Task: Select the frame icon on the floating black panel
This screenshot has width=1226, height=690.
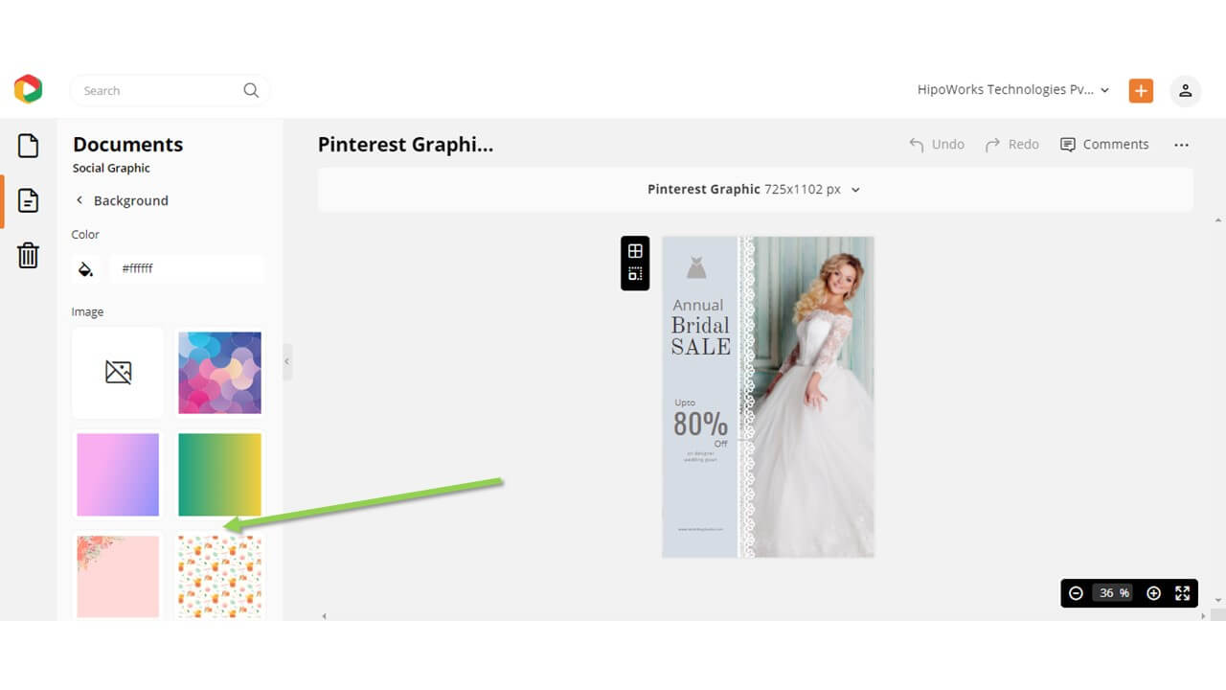Action: [635, 275]
